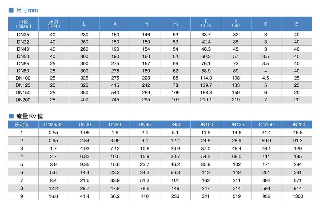Click the blue square beside 流量Kv值 heading
This screenshot has width=320, height=208.
(11, 116)
